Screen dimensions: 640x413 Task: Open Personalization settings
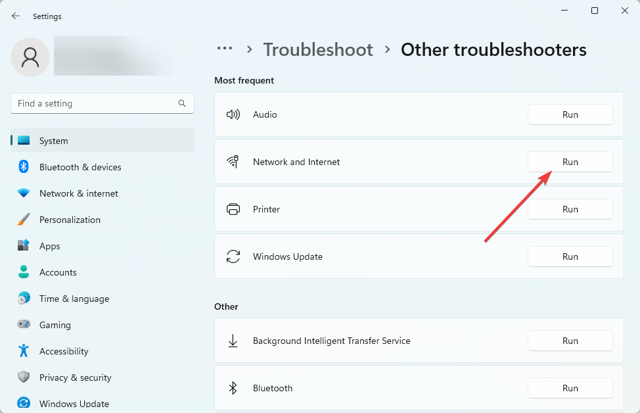(103, 220)
